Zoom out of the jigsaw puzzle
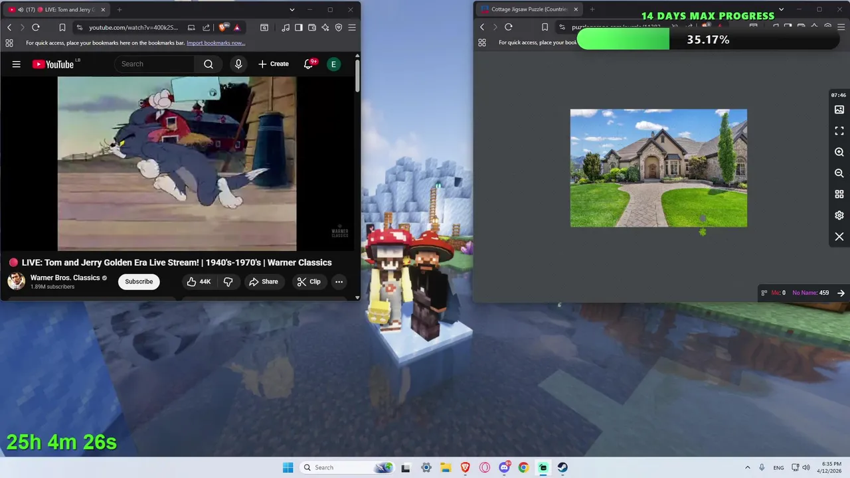Viewport: 850px width, 478px height. (x=839, y=173)
